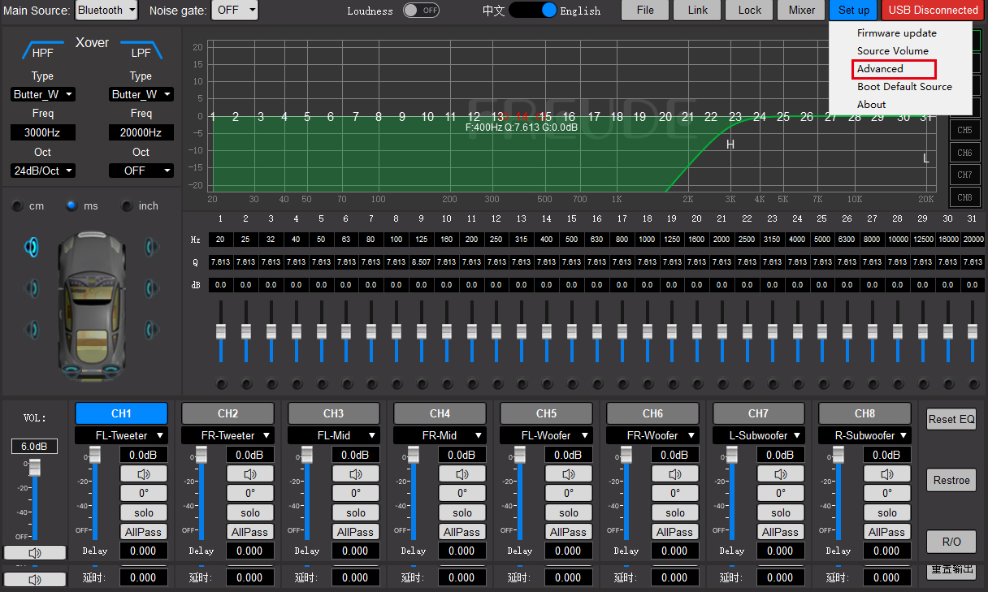The width and height of the screenshot is (988, 592).
Task: Select the front-left speaker on car diagram
Action: coord(32,246)
